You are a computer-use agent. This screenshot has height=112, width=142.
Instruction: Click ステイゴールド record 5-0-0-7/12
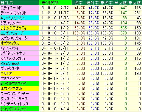click(55, 8)
